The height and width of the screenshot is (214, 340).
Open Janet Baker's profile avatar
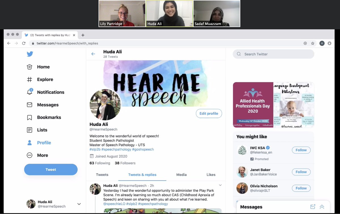pos(242,172)
